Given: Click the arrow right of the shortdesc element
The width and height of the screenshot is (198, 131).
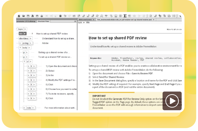Looking at the screenshot, I should (31, 38).
